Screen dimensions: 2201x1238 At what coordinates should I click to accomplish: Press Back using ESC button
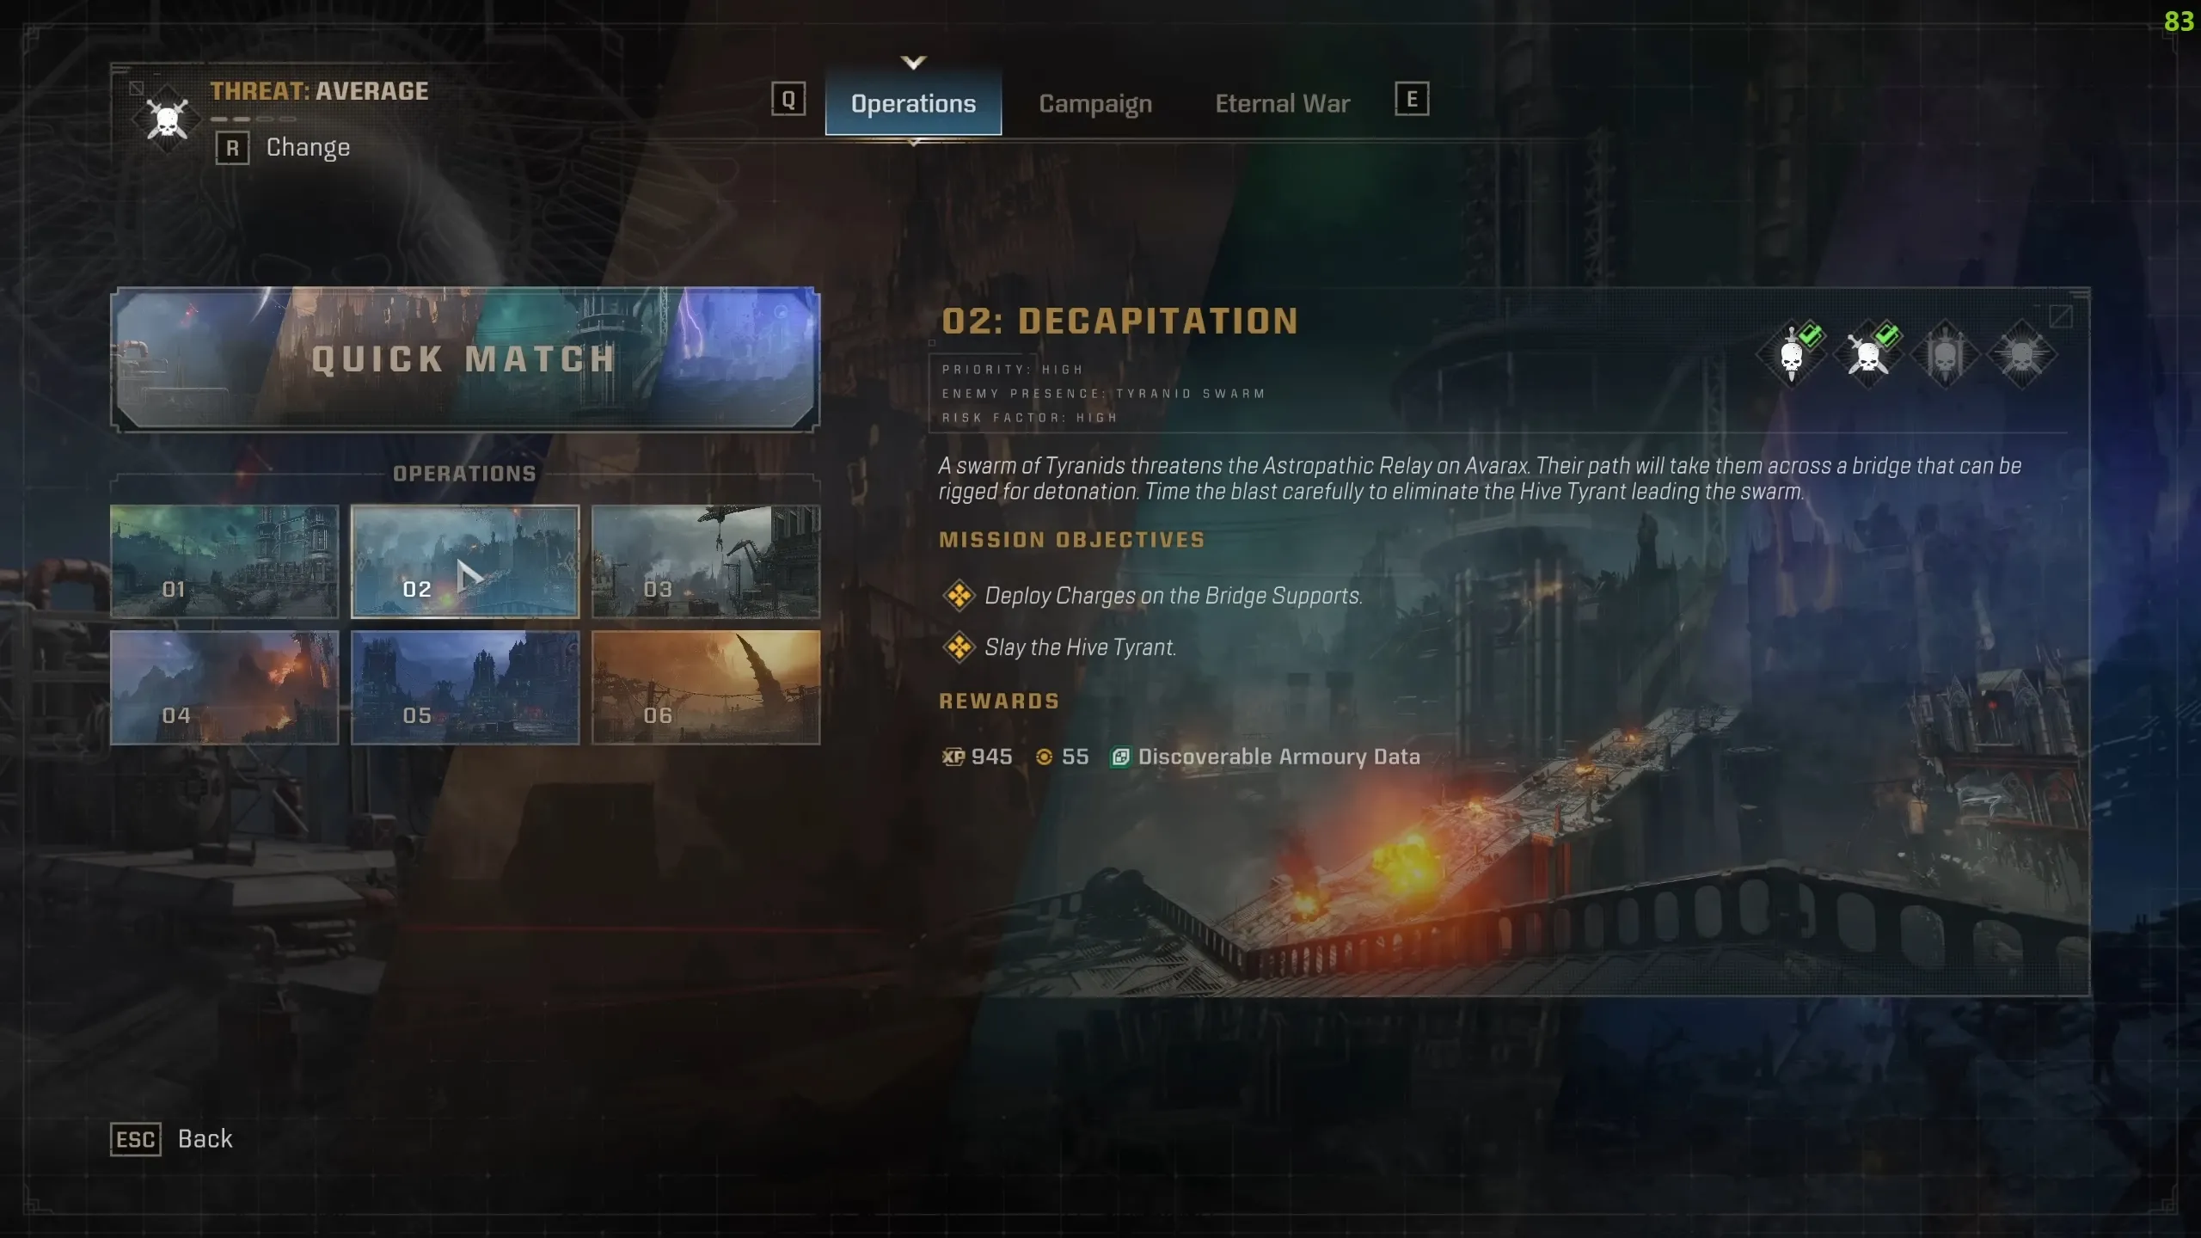point(134,1138)
